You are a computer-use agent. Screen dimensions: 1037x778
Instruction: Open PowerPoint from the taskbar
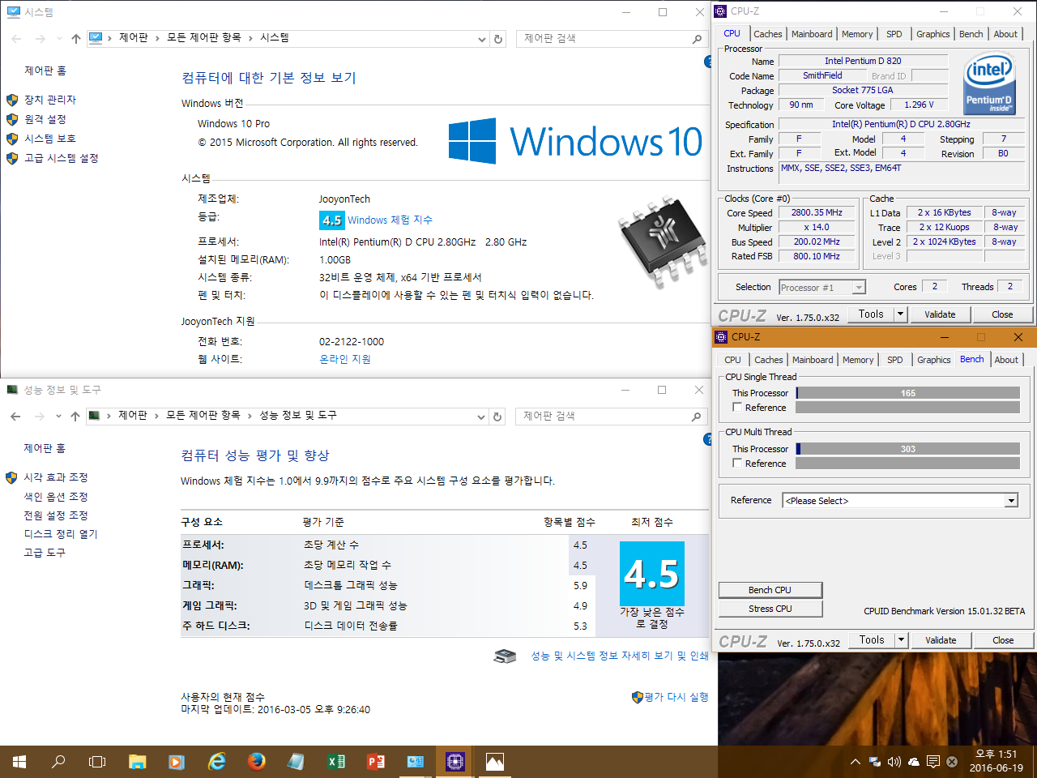pos(376,762)
